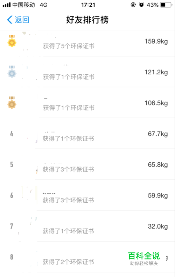Image resolution: width=175 pixels, height=277 pixels.
Task: Select rank 7 entry with 32.0kg
Action: 87,226
